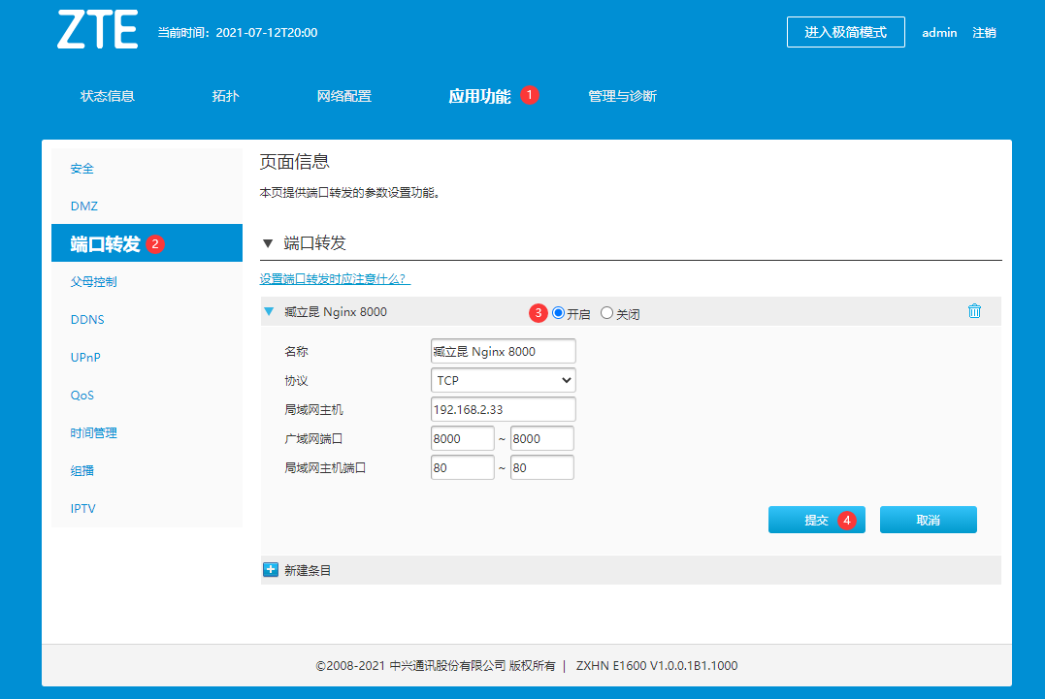Collapse the Nginx 8000 entry triangle
The width and height of the screenshot is (1045, 699).
pyautogui.click(x=269, y=312)
